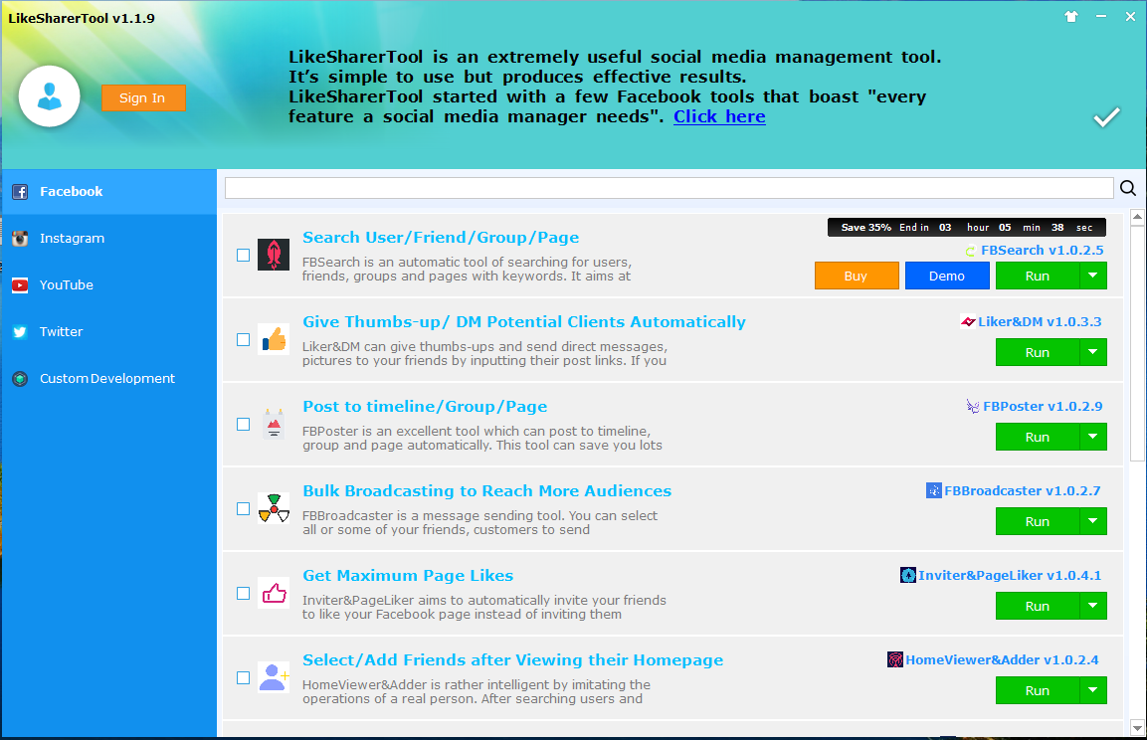Click the user avatar profile icon
The image size is (1147, 740).
(49, 96)
